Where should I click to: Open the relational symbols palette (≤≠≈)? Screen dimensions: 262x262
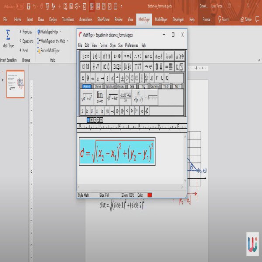(86, 56)
